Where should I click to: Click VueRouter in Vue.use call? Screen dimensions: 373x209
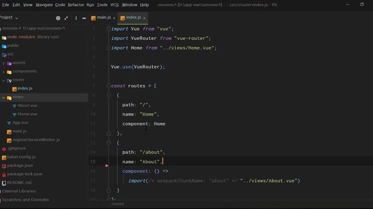click(x=147, y=67)
